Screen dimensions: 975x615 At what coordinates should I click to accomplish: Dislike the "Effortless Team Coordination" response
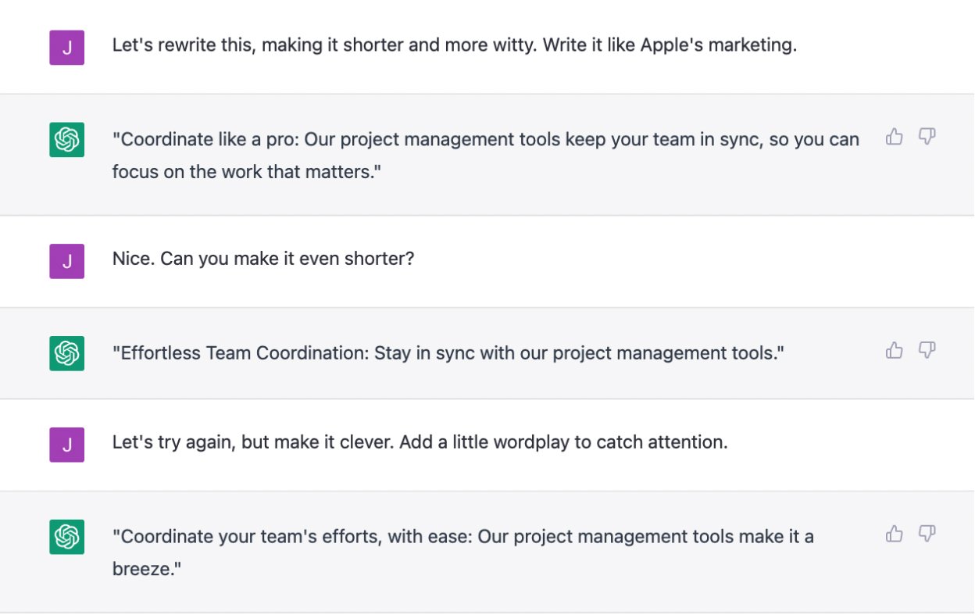pos(927,350)
